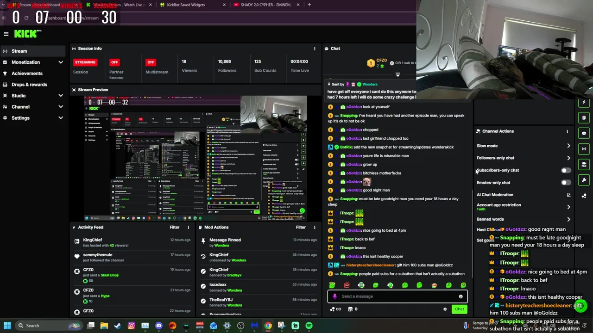Image resolution: width=593 pixels, height=333 pixels.
Task: Click inside the Send a message field
Action: (398, 296)
